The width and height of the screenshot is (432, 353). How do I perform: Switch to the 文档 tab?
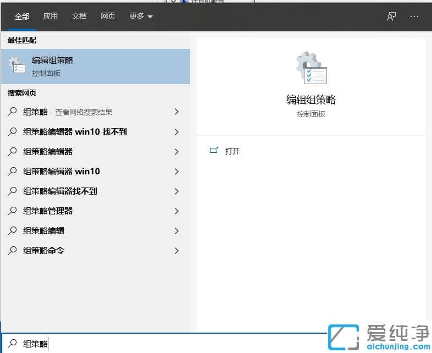pos(79,16)
